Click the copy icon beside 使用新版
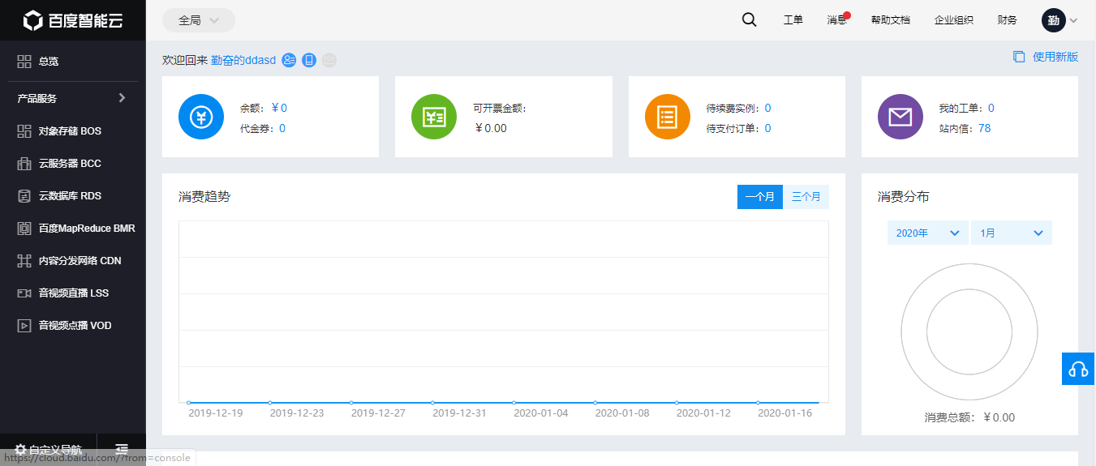 1019,57
